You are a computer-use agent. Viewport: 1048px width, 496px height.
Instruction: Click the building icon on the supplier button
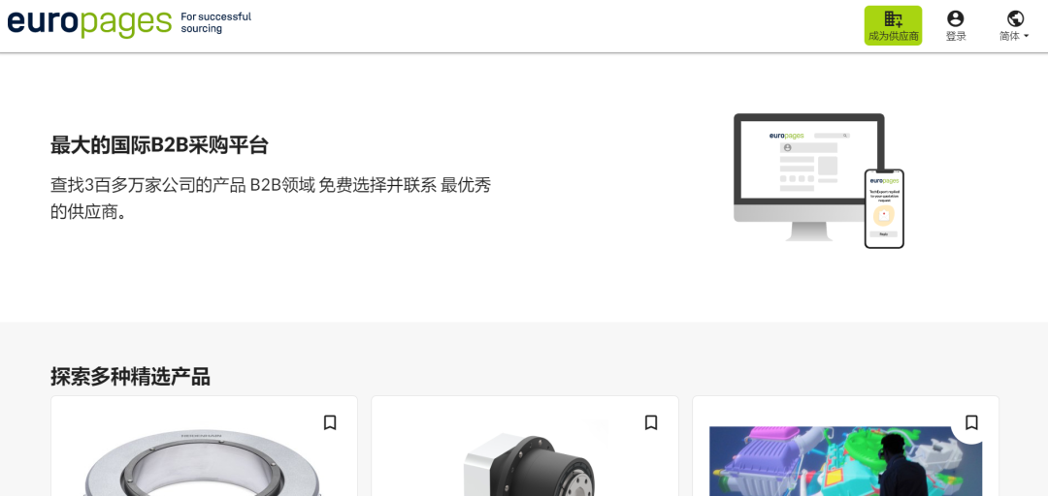tap(893, 18)
